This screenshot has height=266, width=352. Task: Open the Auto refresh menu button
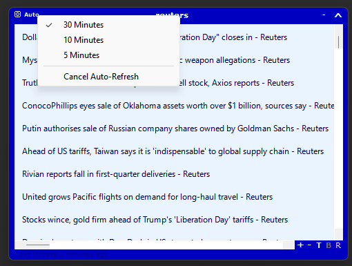point(32,15)
